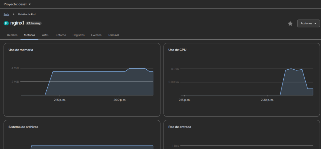Click the Uso de memoria chart title
Viewport: 321px width, 149px height.
click(21, 50)
